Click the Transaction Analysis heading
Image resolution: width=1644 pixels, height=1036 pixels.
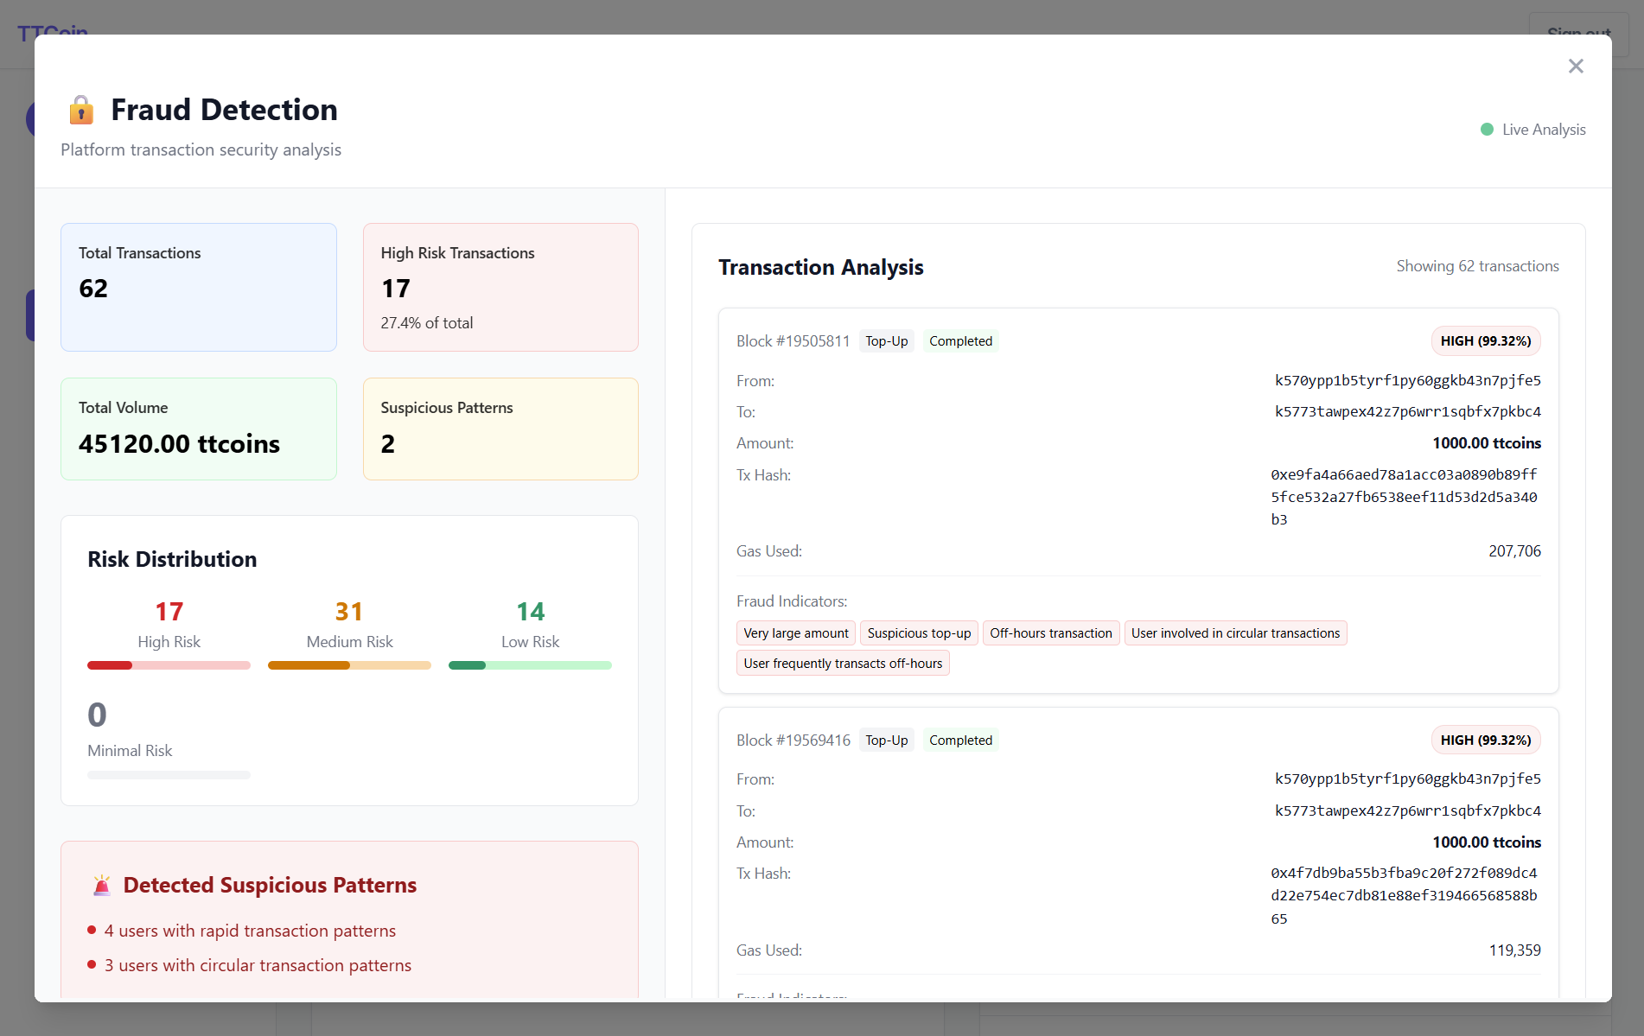coord(821,268)
